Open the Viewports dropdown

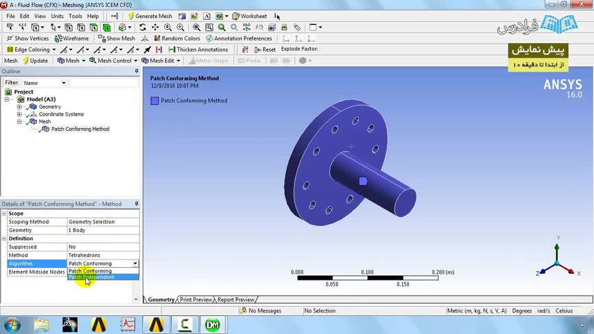pyautogui.click(x=315, y=27)
